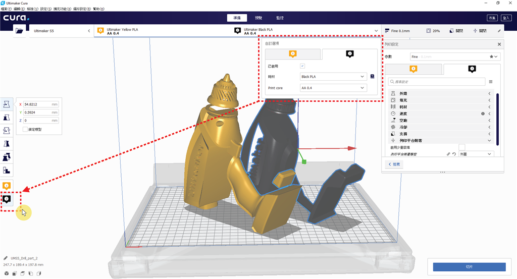Click the blue 切片 (Slice) button
The width and height of the screenshot is (517, 279).
click(x=470, y=266)
